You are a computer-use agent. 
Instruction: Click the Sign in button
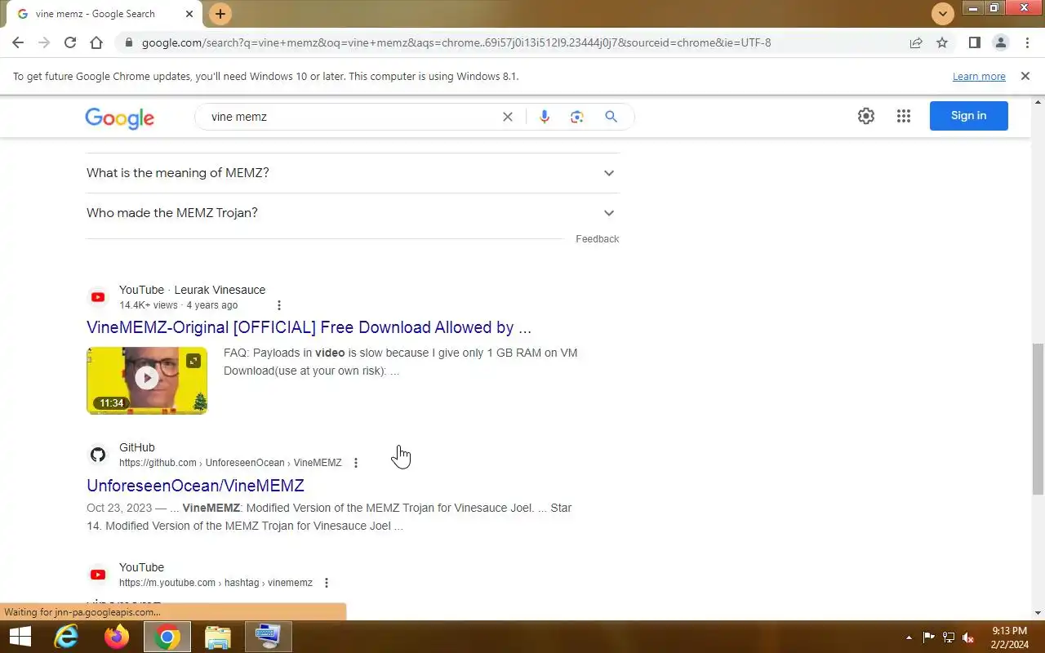pyautogui.click(x=968, y=116)
